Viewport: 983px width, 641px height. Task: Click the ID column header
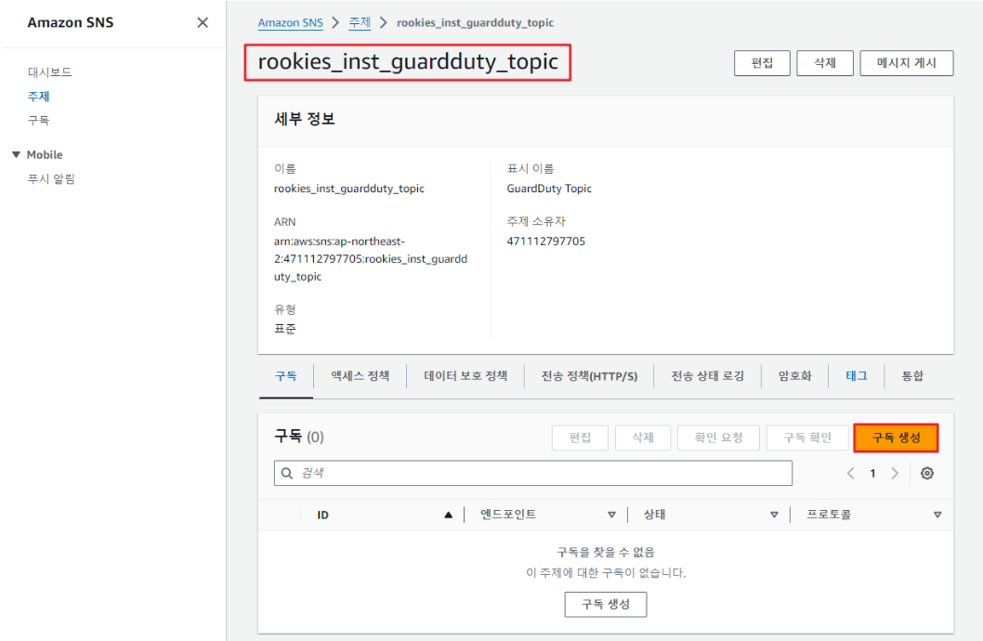(x=322, y=515)
